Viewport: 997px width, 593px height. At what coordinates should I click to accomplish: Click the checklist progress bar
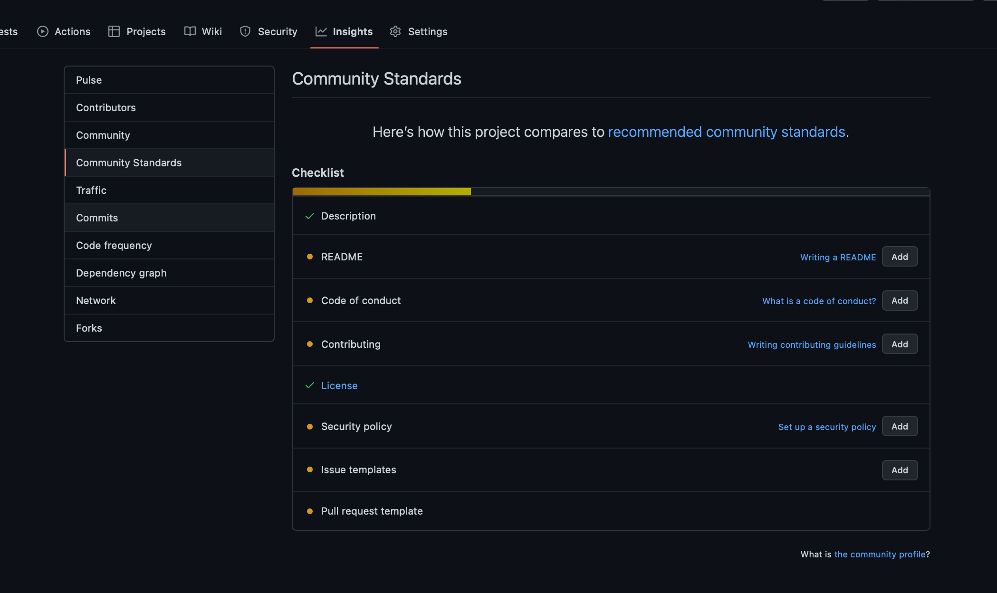pos(611,191)
